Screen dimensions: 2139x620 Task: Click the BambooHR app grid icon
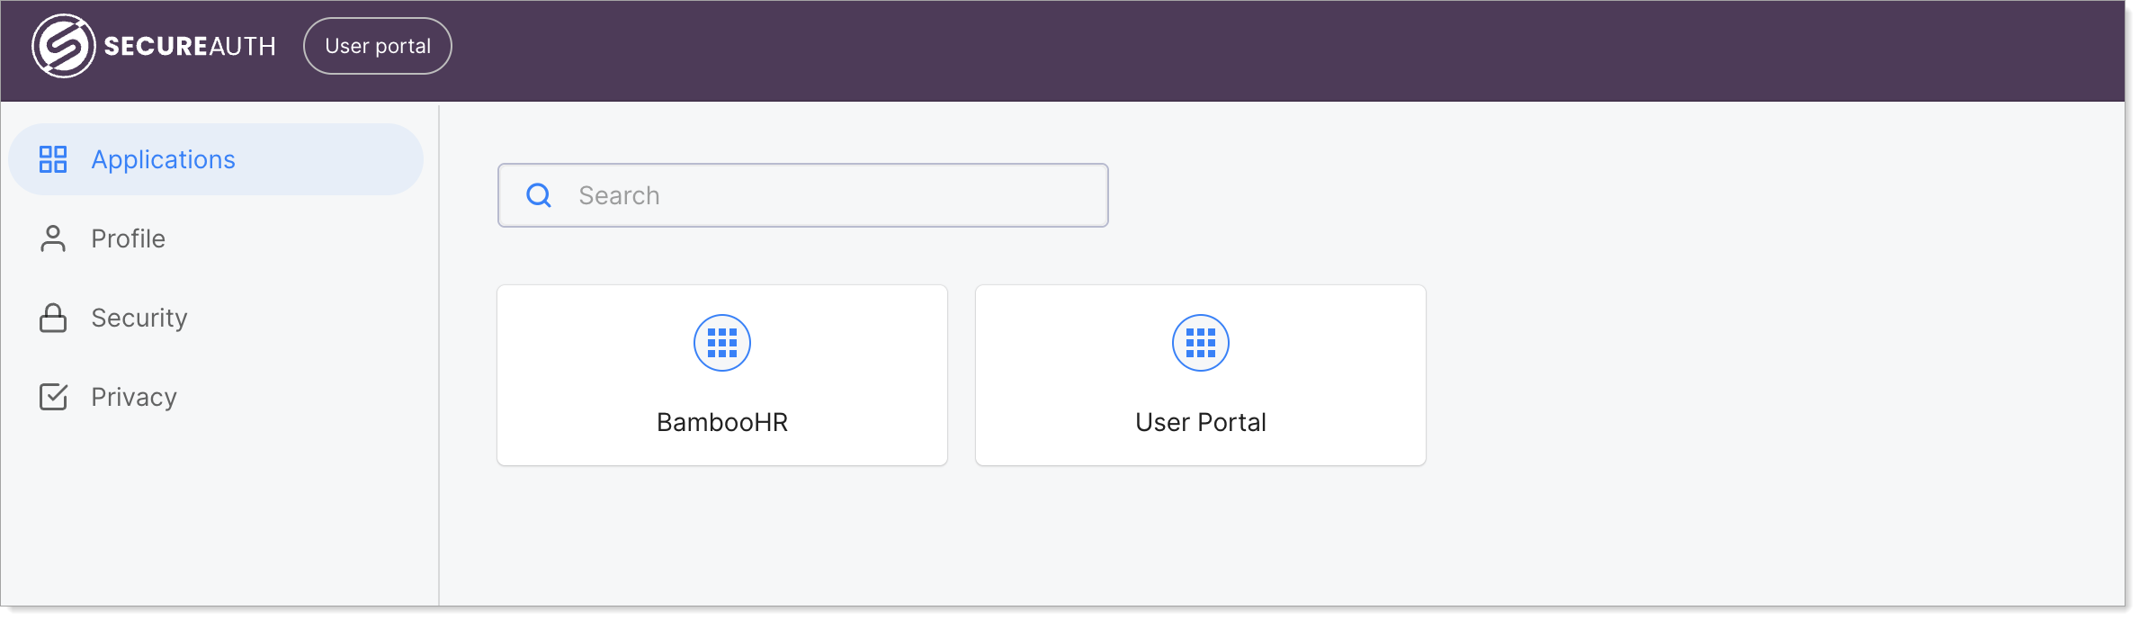pos(722,343)
